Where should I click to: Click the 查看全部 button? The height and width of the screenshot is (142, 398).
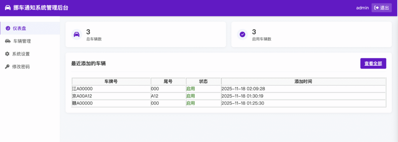pos(373,63)
